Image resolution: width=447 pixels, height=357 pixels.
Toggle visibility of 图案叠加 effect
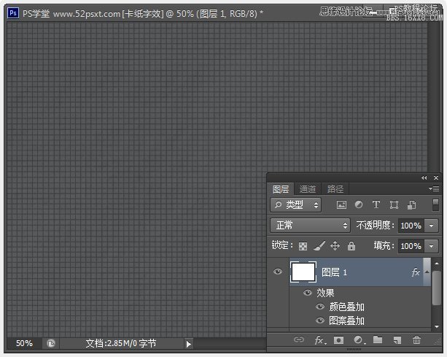point(319,320)
